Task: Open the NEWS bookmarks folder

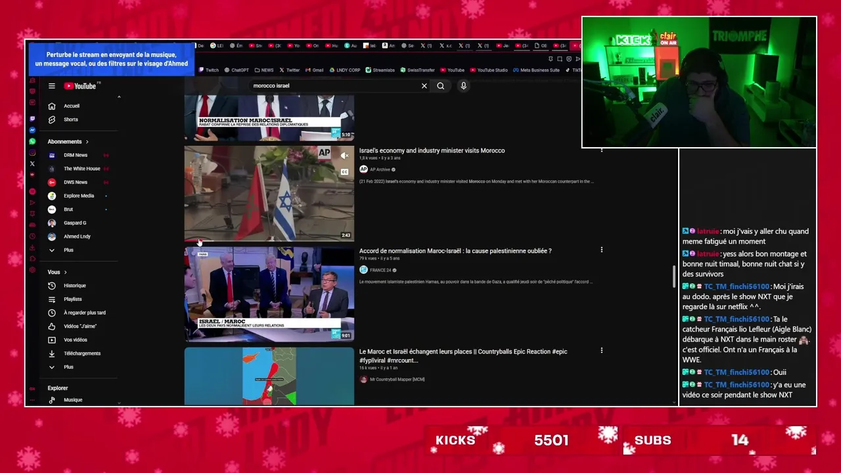Action: click(264, 70)
